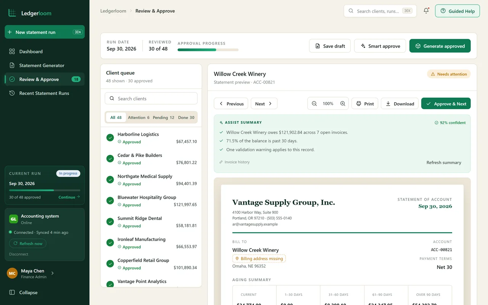This screenshot has width=488, height=305.
Task: Click Smart approve
Action: (x=380, y=46)
